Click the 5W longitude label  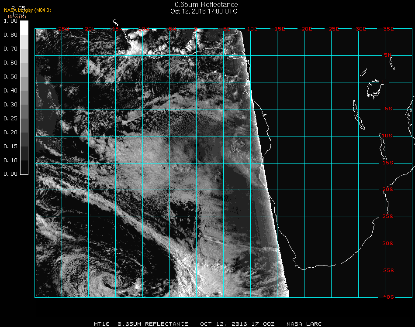172,29
